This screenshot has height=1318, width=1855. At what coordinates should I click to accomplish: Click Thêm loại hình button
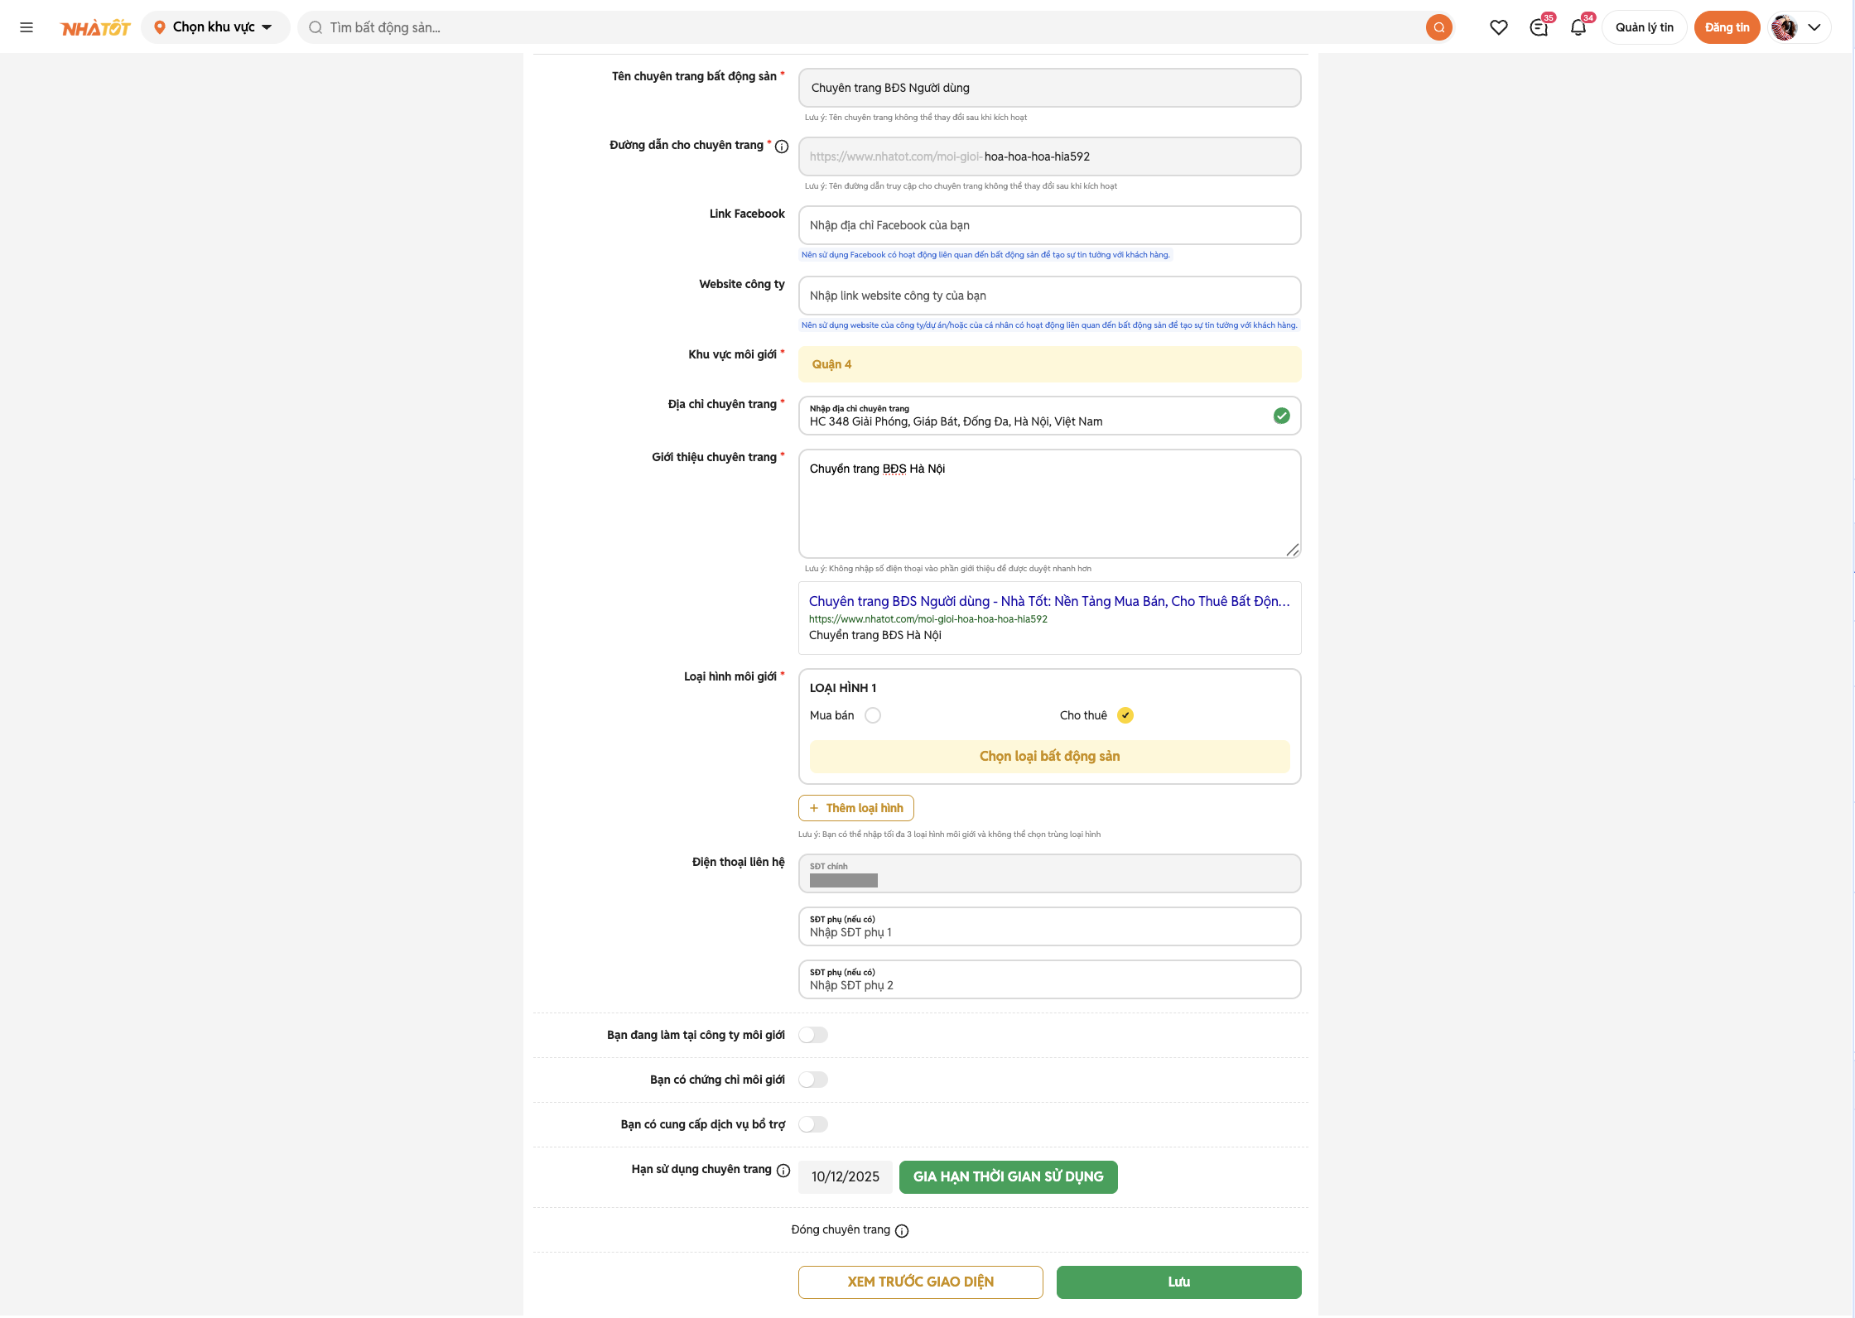click(855, 808)
